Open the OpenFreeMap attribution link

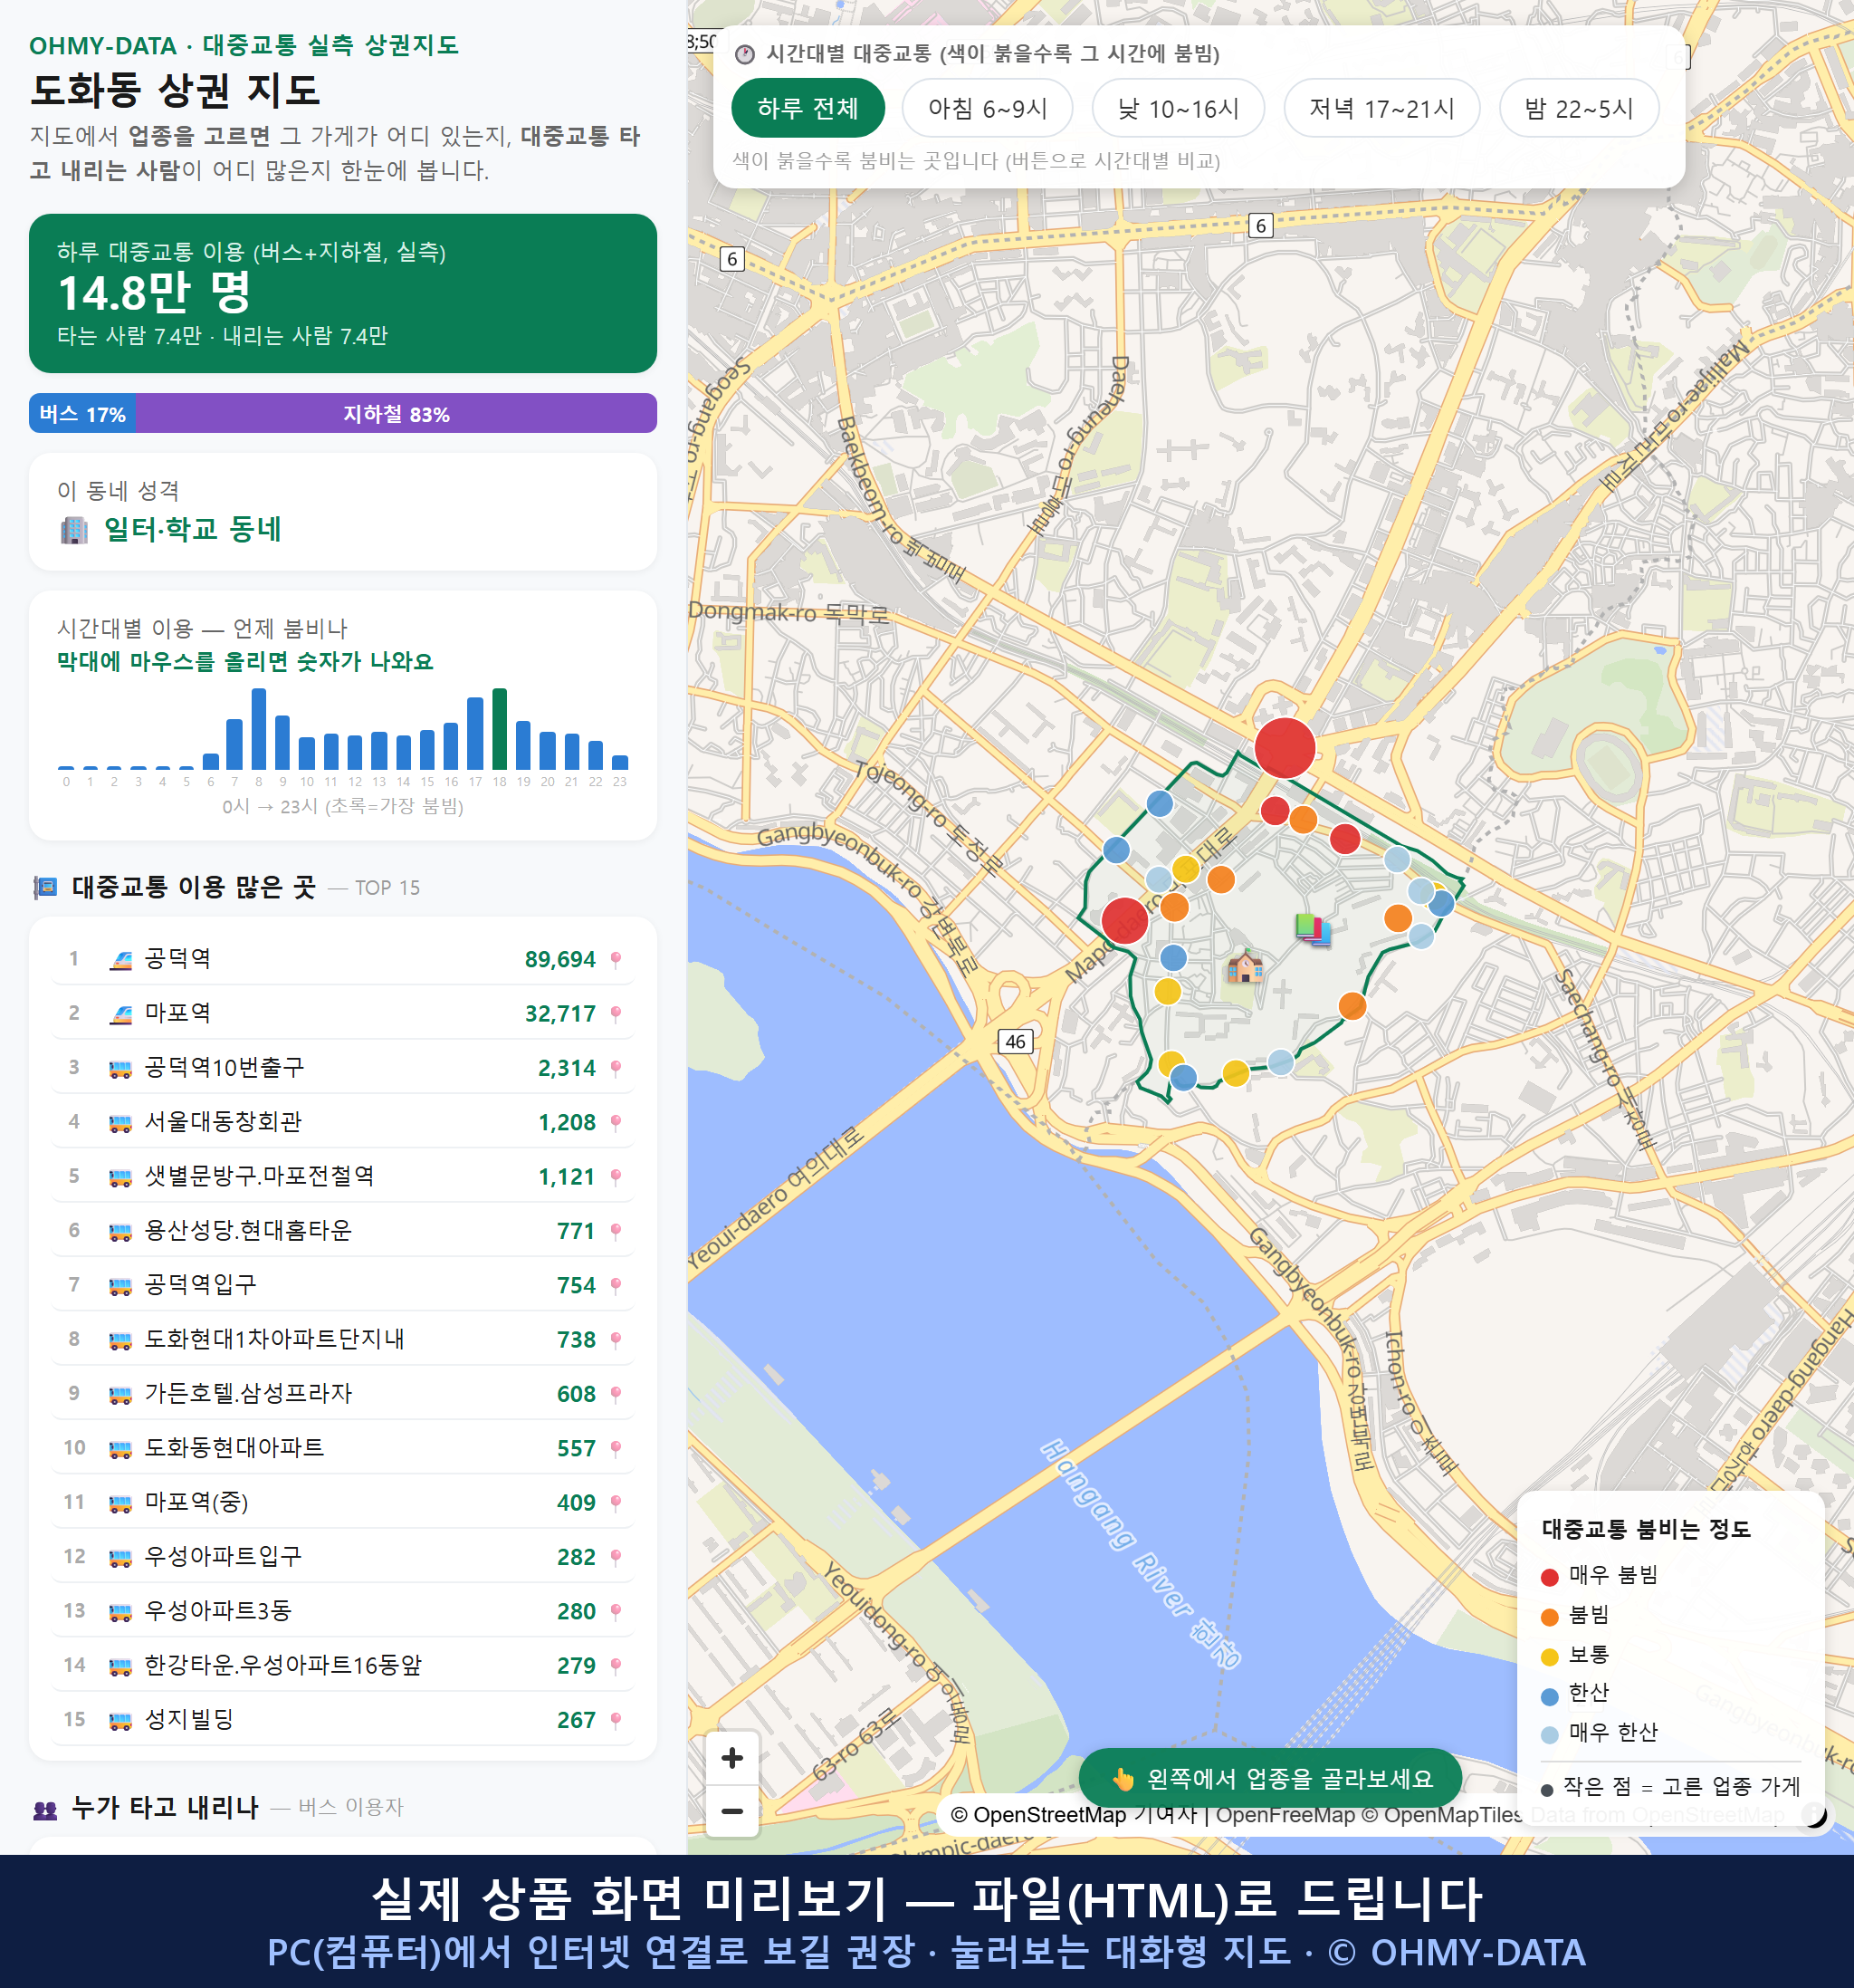click(x=1285, y=1815)
